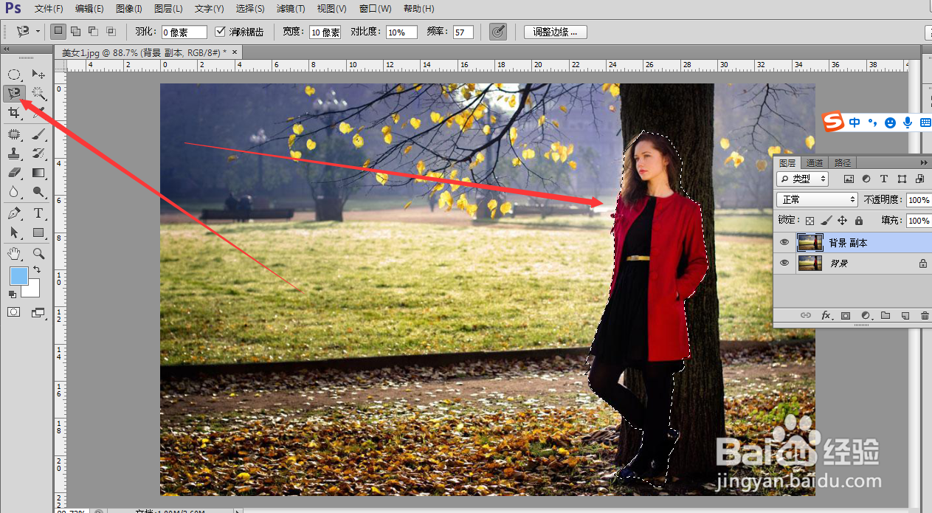
Task: Select the Hand tool
Action: pos(14,253)
